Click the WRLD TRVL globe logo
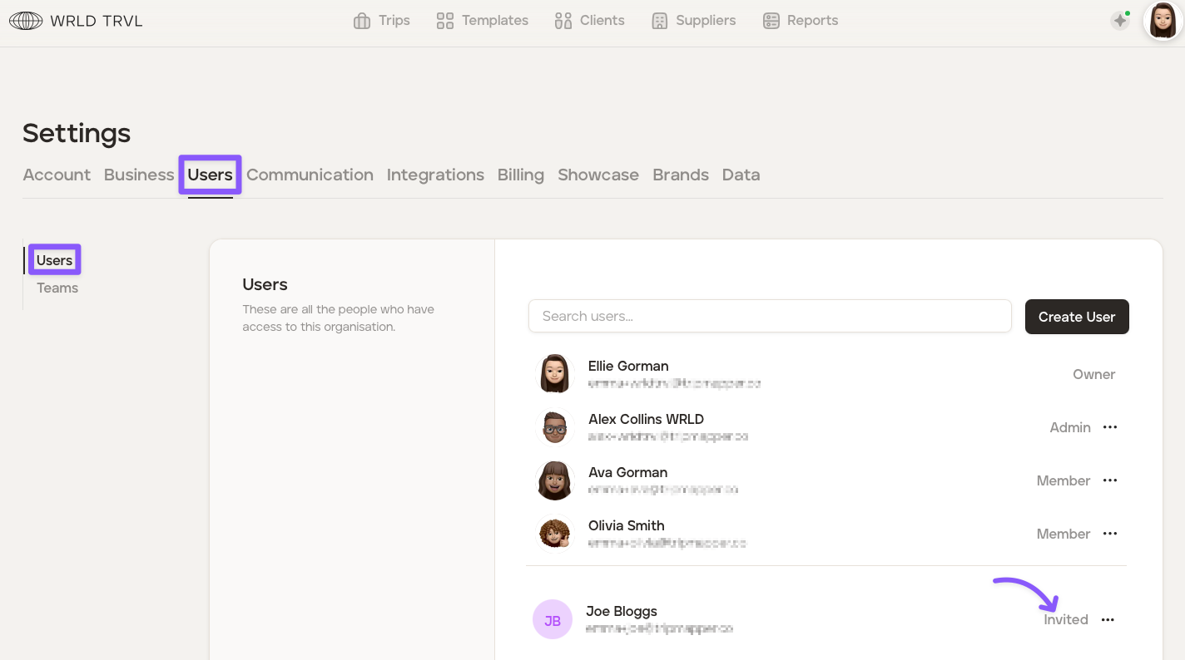Screen dimensions: 1185x660 coord(25,21)
